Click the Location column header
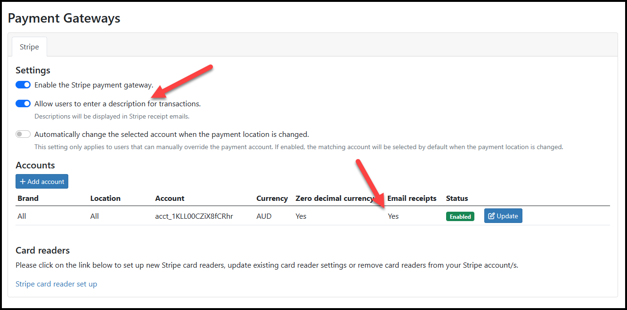This screenshot has width=627, height=310. coord(105,199)
